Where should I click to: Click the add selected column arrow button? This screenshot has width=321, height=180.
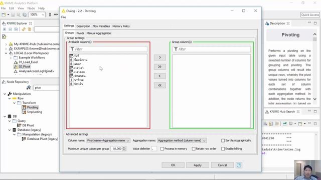(159, 57)
